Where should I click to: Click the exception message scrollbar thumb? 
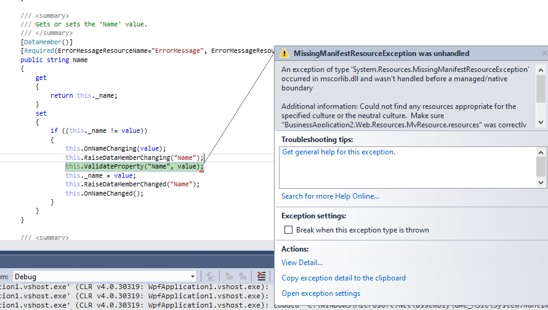[541, 89]
